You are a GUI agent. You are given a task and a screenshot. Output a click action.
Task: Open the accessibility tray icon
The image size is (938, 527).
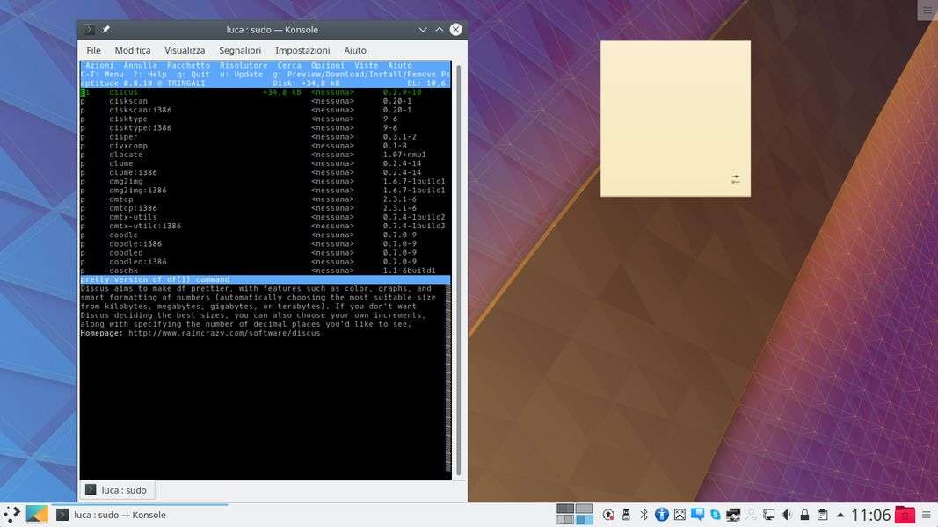tap(662, 515)
